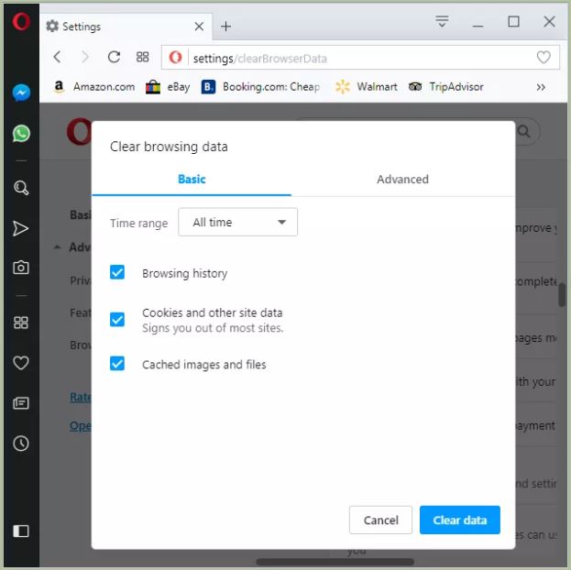The height and width of the screenshot is (570, 571).
Task: Show more bookmarks via the chevron
Action: pyautogui.click(x=541, y=87)
